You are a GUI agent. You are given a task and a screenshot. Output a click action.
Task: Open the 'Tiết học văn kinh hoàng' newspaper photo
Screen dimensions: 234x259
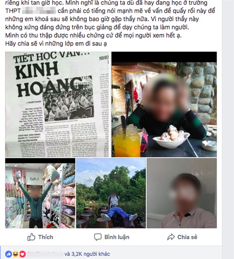pos(58,104)
